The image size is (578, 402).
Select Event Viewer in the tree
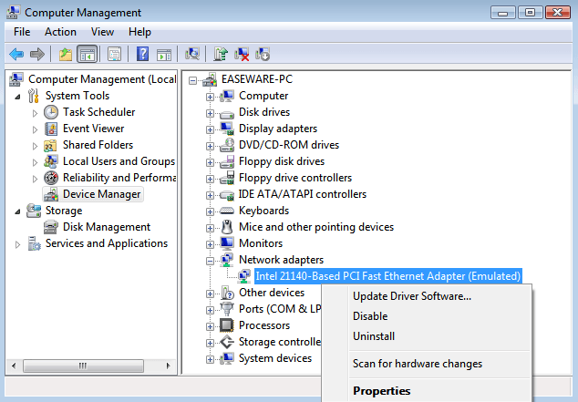tap(93, 129)
